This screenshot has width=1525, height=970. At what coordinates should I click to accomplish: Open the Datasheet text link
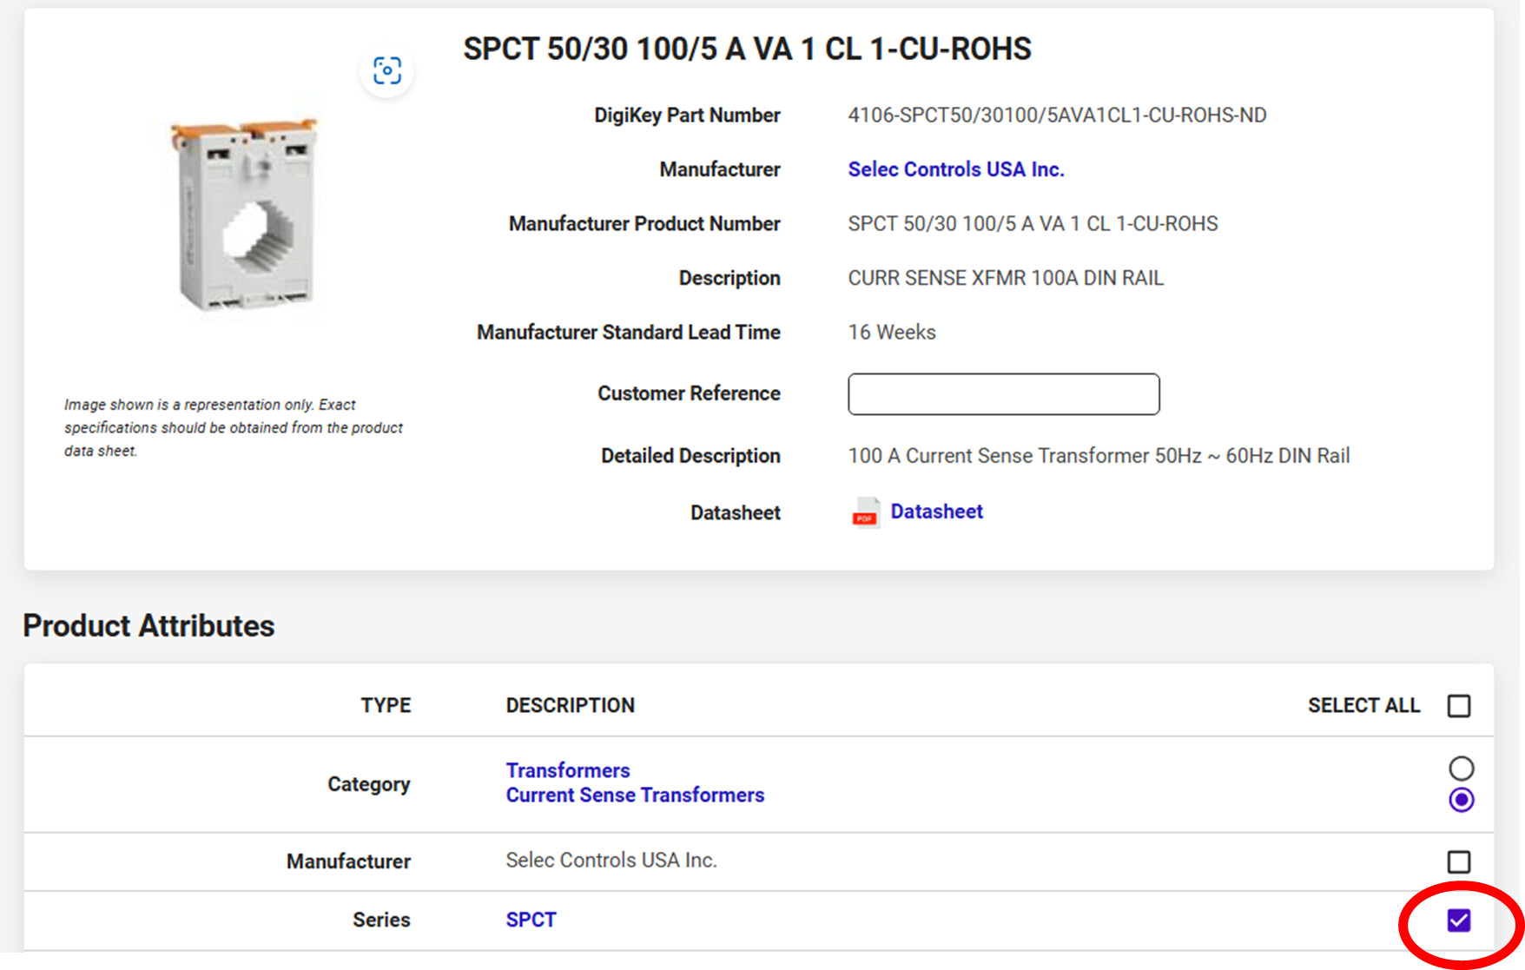point(936,511)
